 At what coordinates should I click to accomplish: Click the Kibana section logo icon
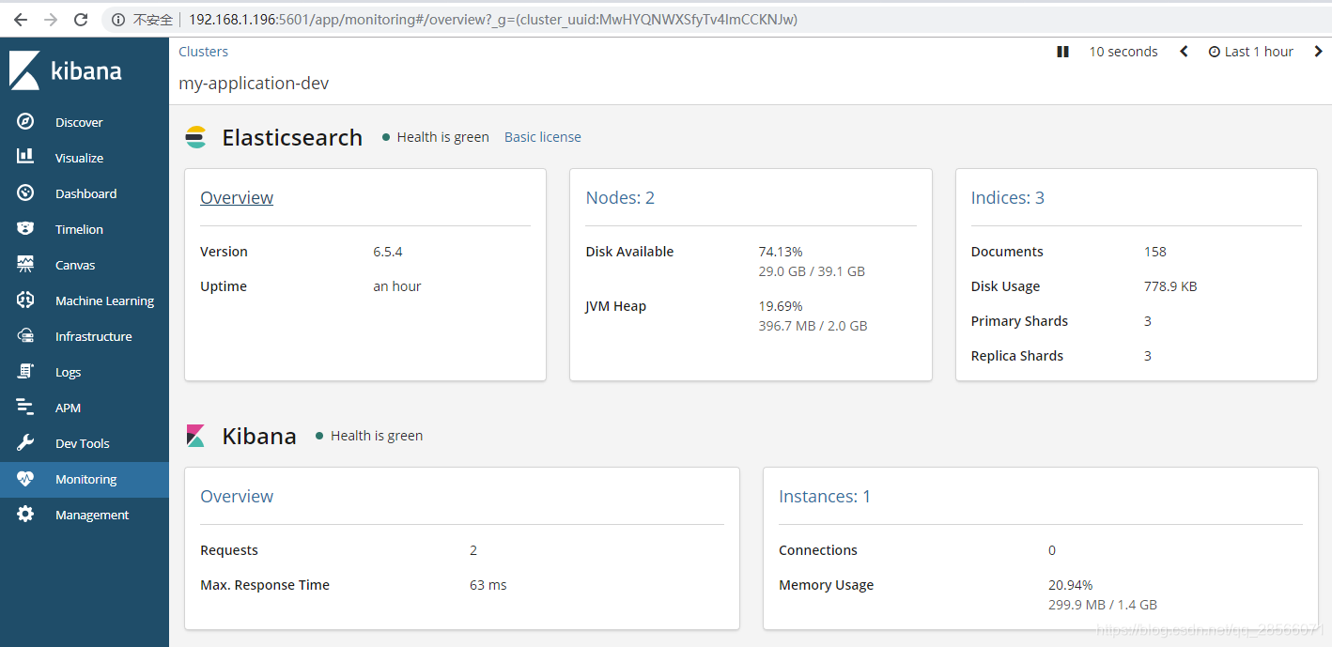click(x=195, y=436)
